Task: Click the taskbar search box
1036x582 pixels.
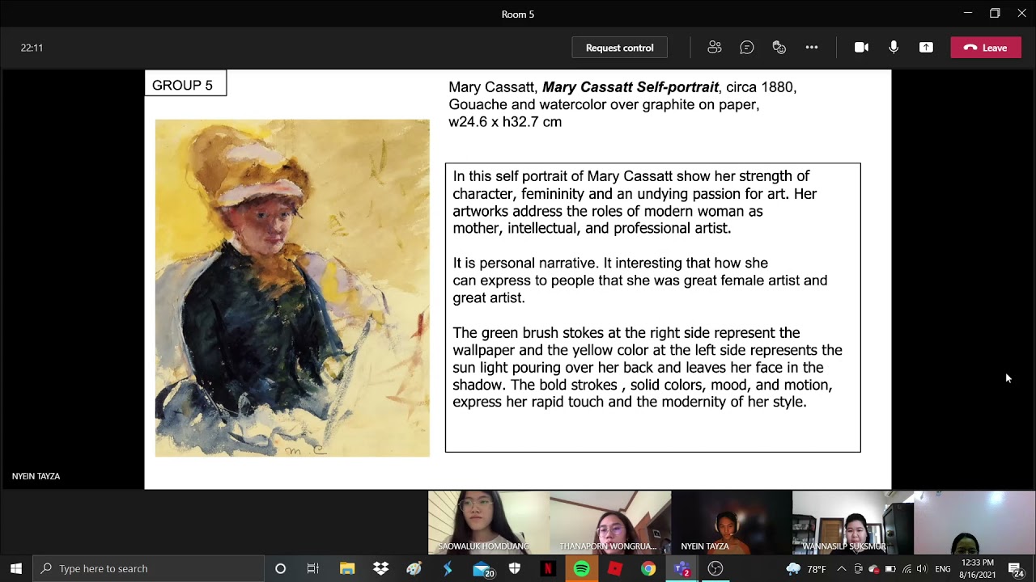Action: tap(149, 568)
